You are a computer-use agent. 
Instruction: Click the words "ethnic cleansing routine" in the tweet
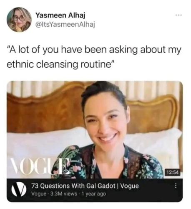pyautogui.click(x=60, y=64)
